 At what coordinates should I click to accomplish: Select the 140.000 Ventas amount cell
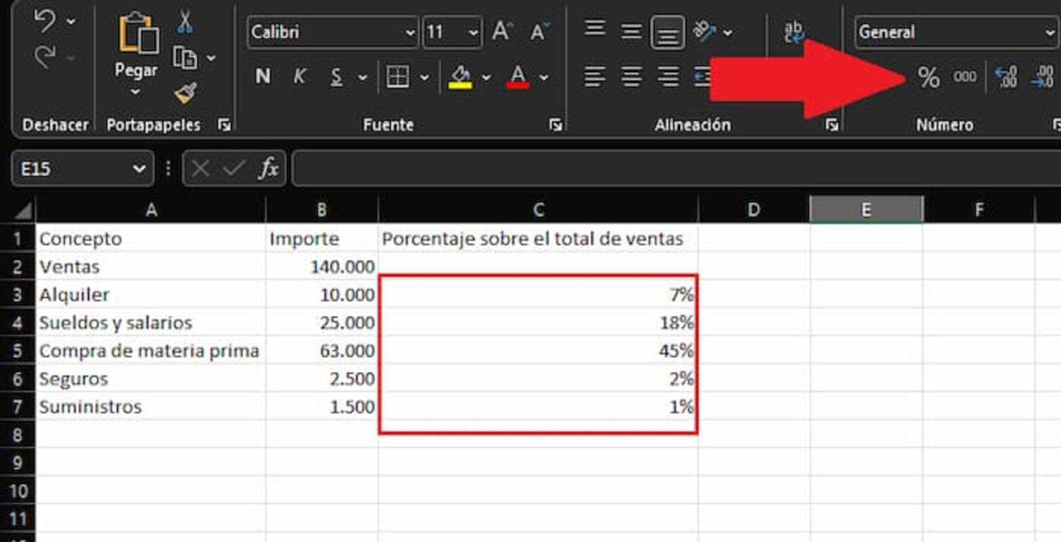click(322, 267)
